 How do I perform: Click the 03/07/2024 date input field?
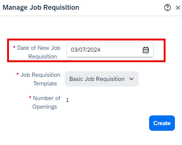tap(110, 50)
